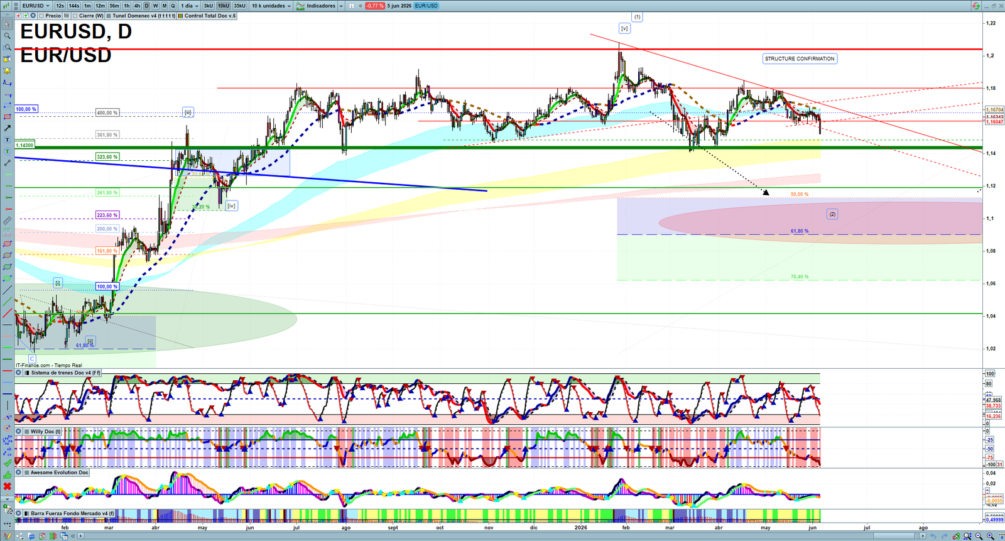Open the list icon beside Precio
1005x541 pixels.
click(x=67, y=16)
